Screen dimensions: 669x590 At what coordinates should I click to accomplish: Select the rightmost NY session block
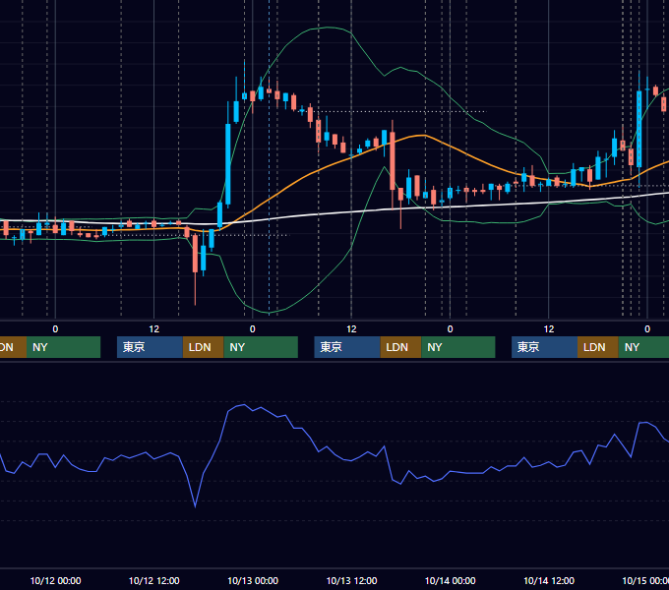click(x=643, y=347)
